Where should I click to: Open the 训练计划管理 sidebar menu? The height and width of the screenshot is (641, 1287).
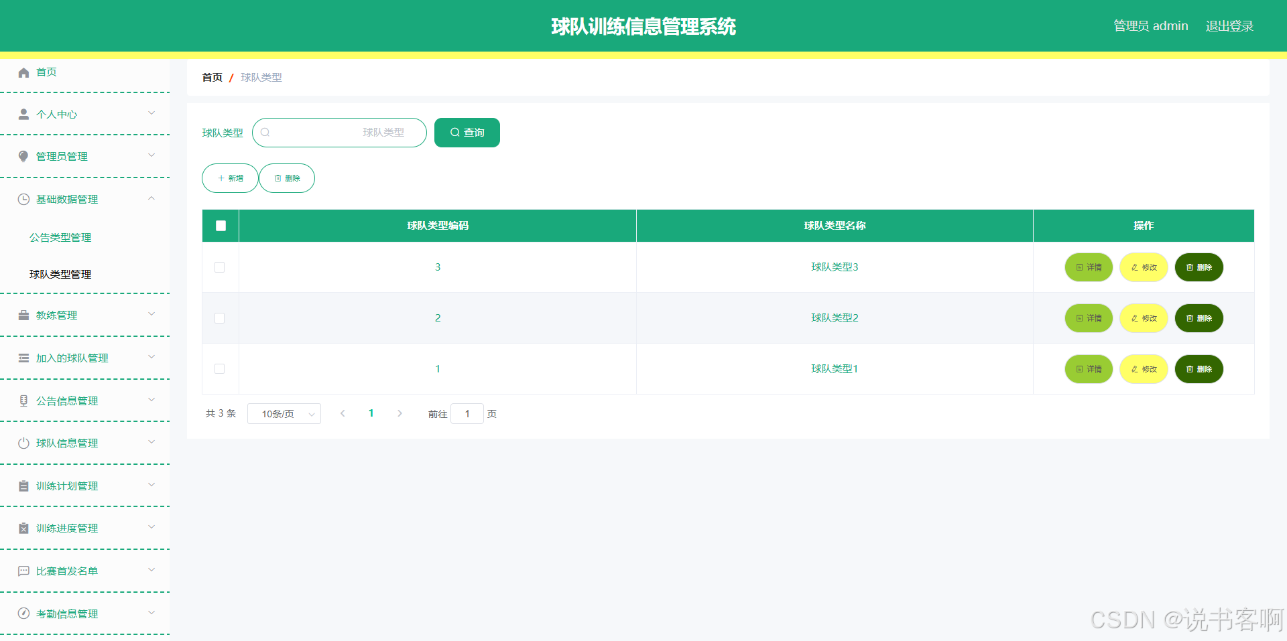(84, 486)
